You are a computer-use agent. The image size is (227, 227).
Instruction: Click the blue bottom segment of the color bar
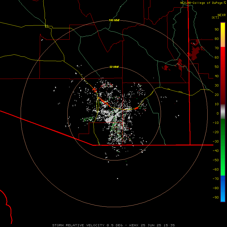point(223,189)
